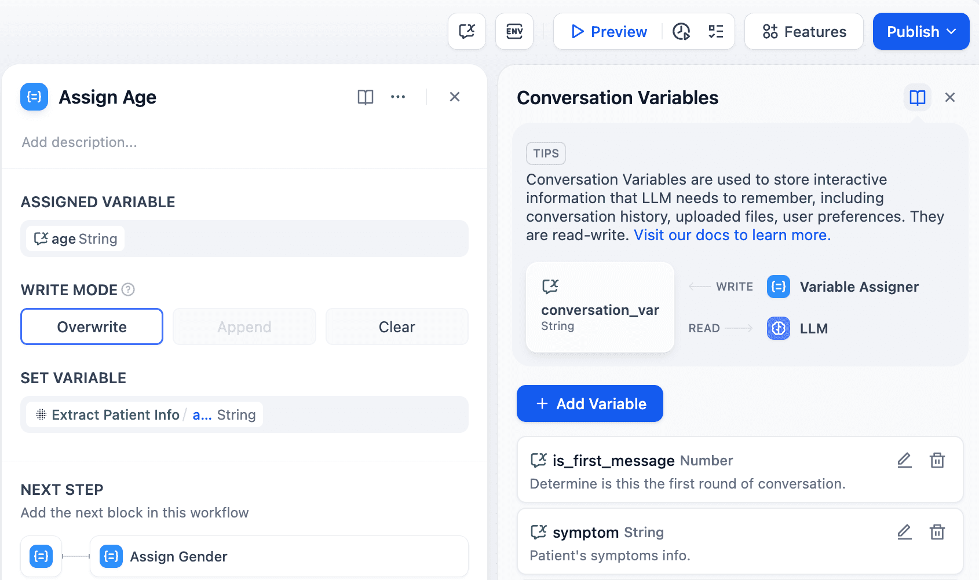Click the Add description field
Screen dimensions: 979x580
[79, 142]
